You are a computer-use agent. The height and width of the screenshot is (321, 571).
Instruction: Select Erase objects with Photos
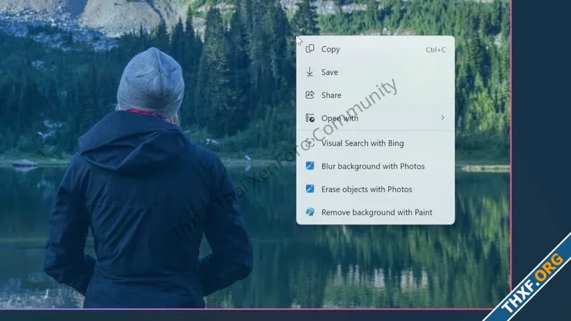pyautogui.click(x=376, y=189)
